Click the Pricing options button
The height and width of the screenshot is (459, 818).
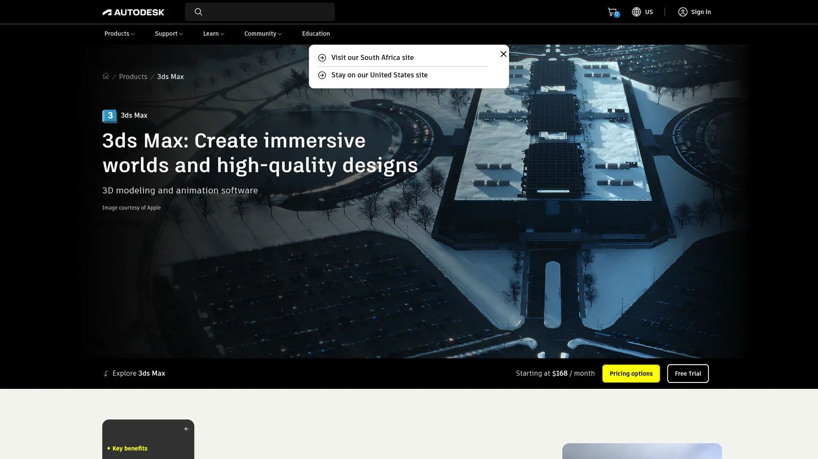pyautogui.click(x=631, y=374)
